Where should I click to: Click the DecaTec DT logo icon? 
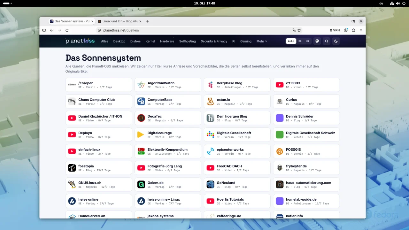(141, 118)
